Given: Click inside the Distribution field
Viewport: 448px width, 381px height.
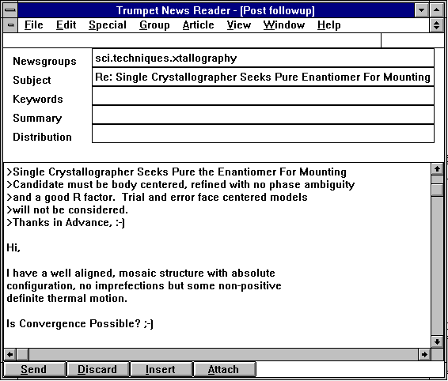Looking at the screenshot, I should point(263,134).
